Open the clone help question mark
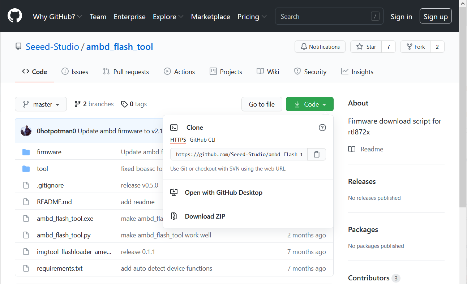Viewport: 467px width, 284px height. tap(322, 127)
